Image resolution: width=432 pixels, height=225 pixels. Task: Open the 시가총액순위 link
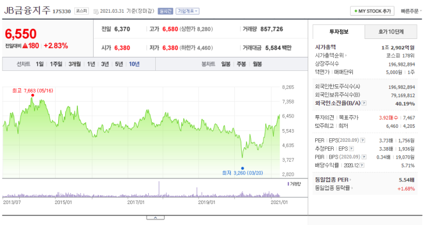click(x=331, y=55)
